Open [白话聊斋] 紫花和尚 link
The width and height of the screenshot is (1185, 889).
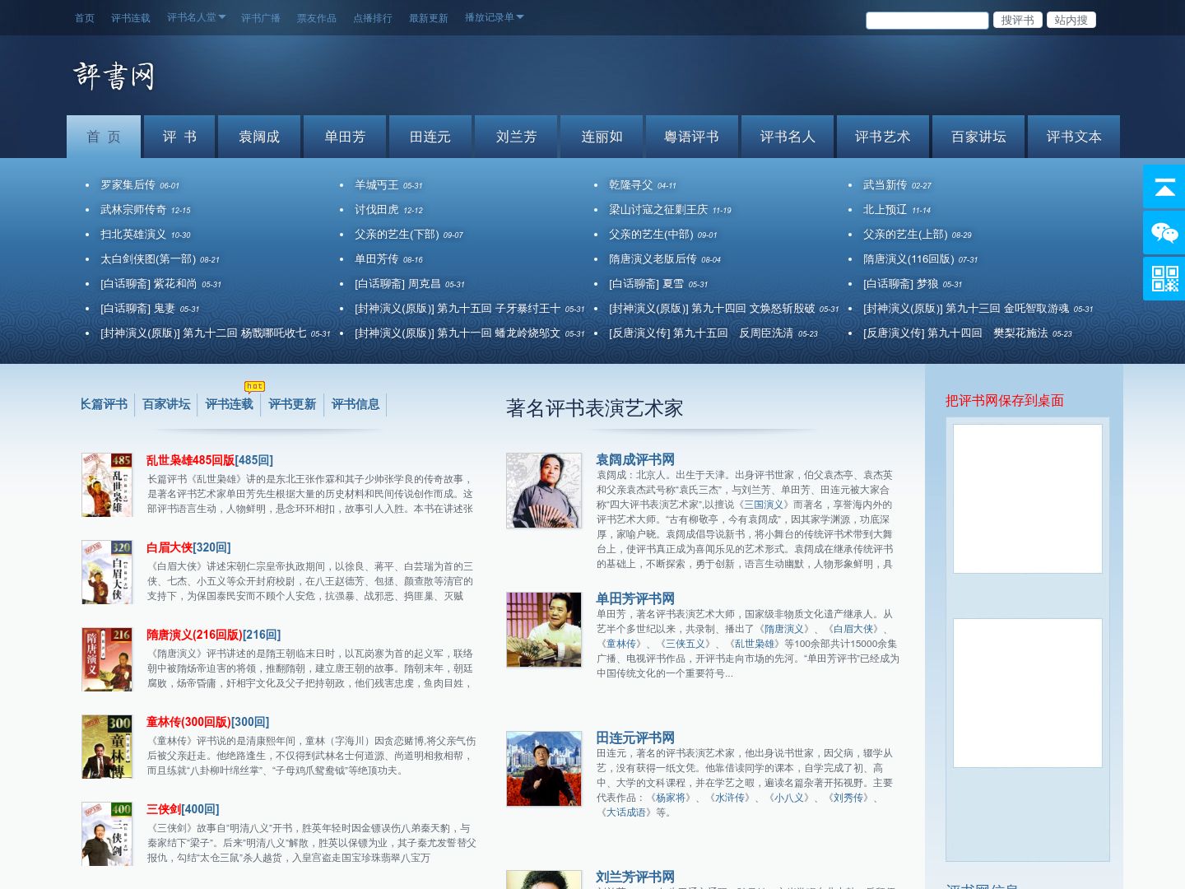[149, 284]
